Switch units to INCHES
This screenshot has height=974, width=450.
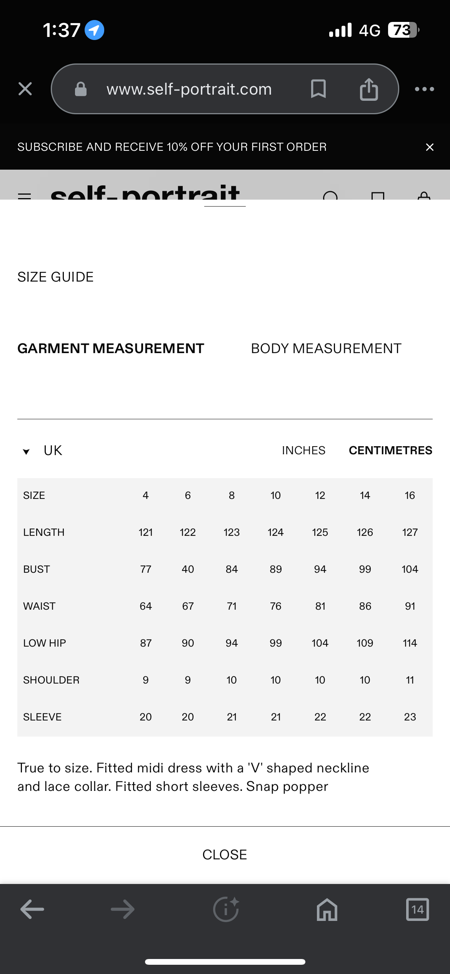pos(303,450)
